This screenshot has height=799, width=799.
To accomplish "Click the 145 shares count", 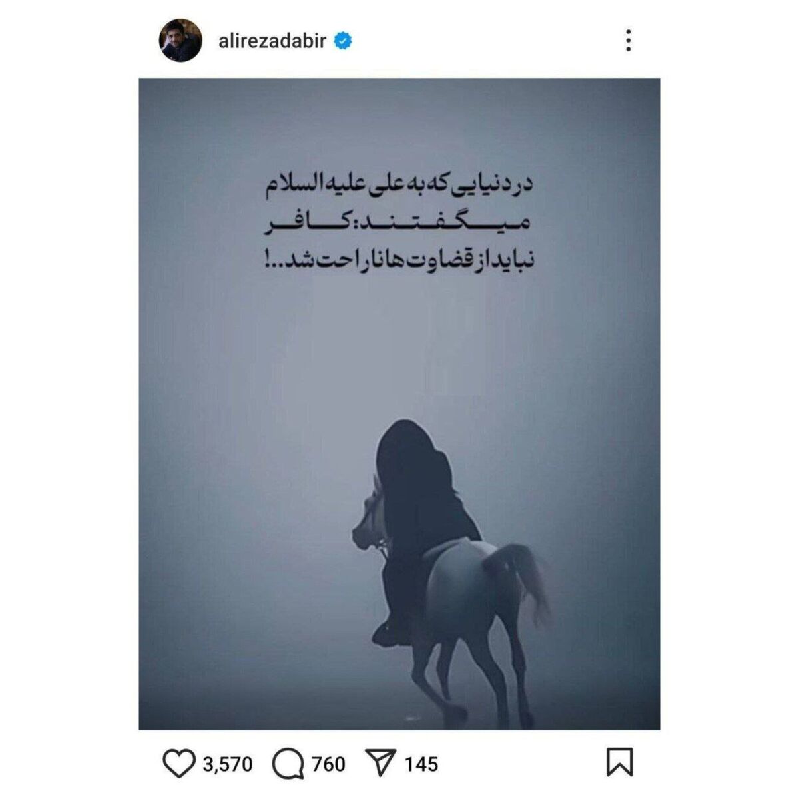I will click(421, 764).
